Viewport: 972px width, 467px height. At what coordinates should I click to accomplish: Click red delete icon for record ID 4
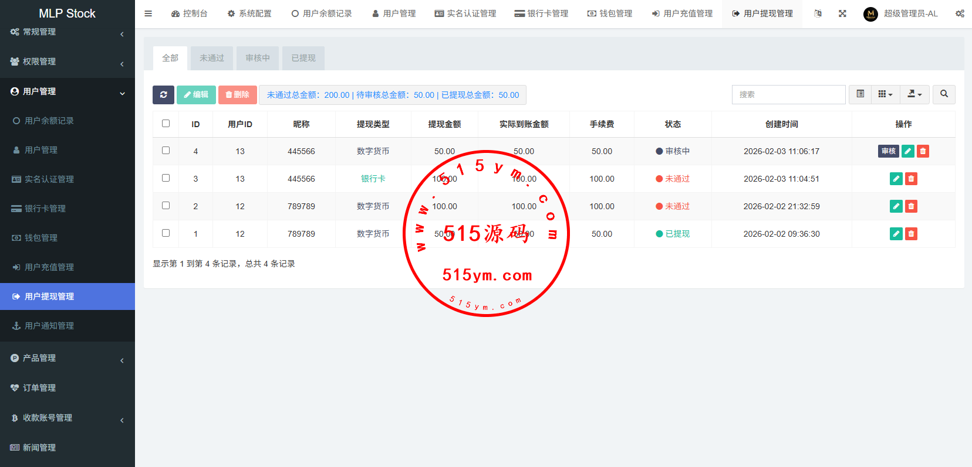[923, 151]
